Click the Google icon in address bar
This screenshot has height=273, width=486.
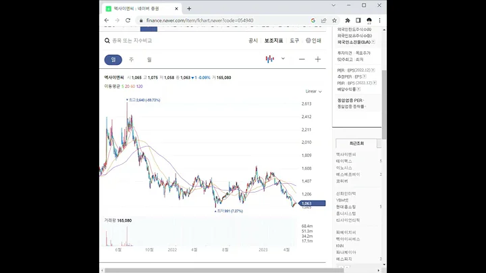(313, 20)
